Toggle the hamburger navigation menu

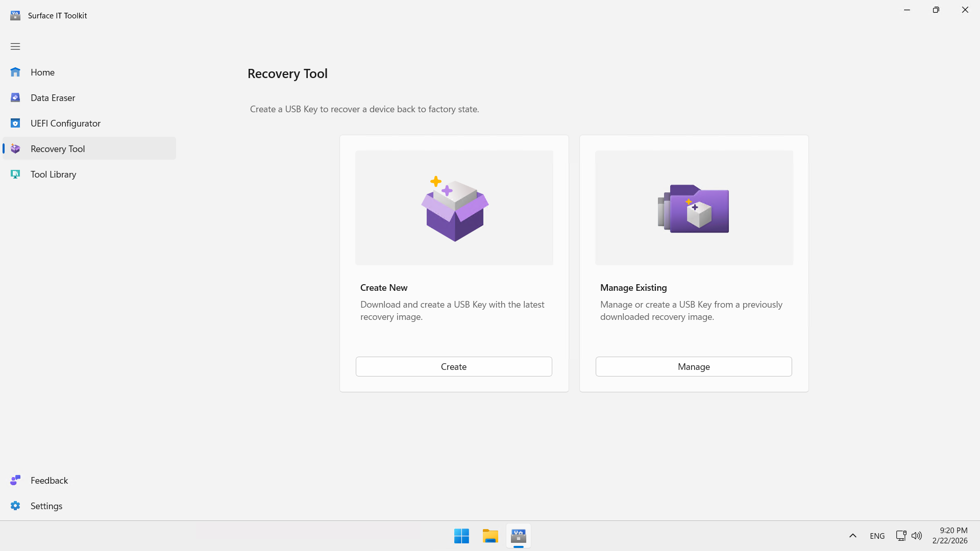[x=15, y=46]
